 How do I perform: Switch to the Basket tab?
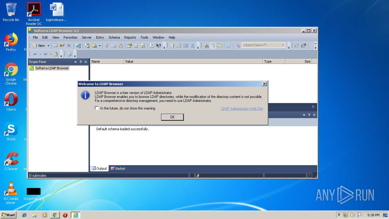coord(118,169)
